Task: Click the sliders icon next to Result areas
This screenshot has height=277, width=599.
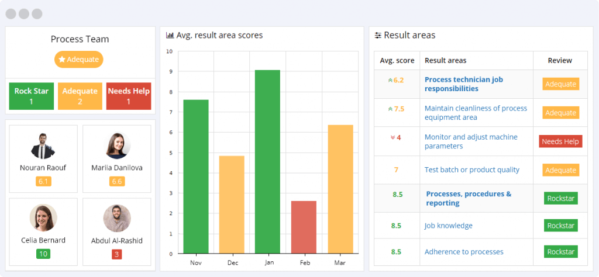Action: [378, 36]
